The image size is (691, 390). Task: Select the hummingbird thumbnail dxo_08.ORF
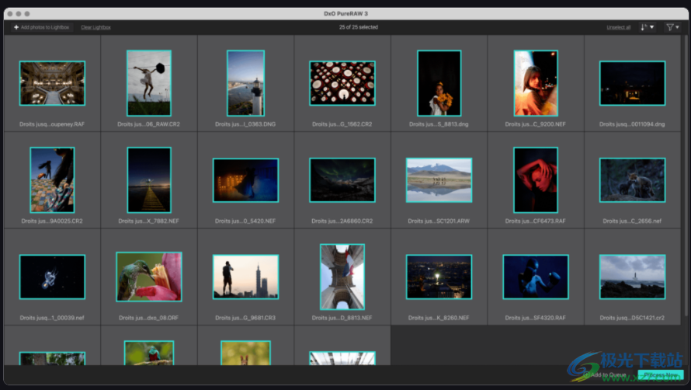[x=149, y=277]
